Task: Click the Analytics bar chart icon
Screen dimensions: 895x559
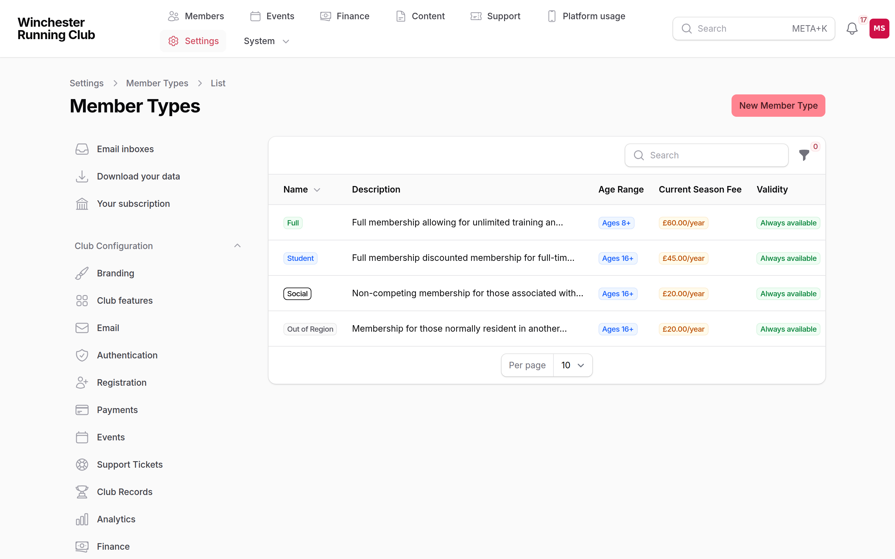Action: 82,520
